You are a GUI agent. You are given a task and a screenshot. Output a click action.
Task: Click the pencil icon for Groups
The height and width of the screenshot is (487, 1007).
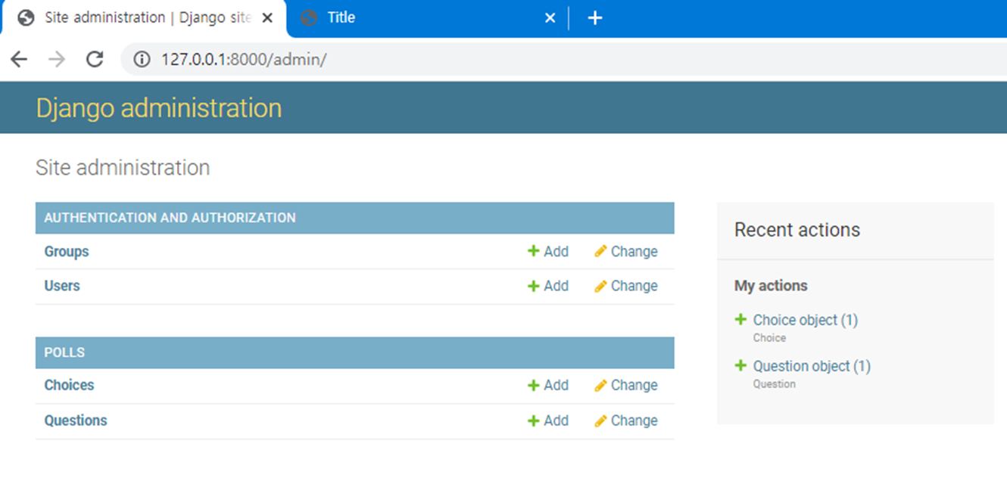(x=600, y=251)
